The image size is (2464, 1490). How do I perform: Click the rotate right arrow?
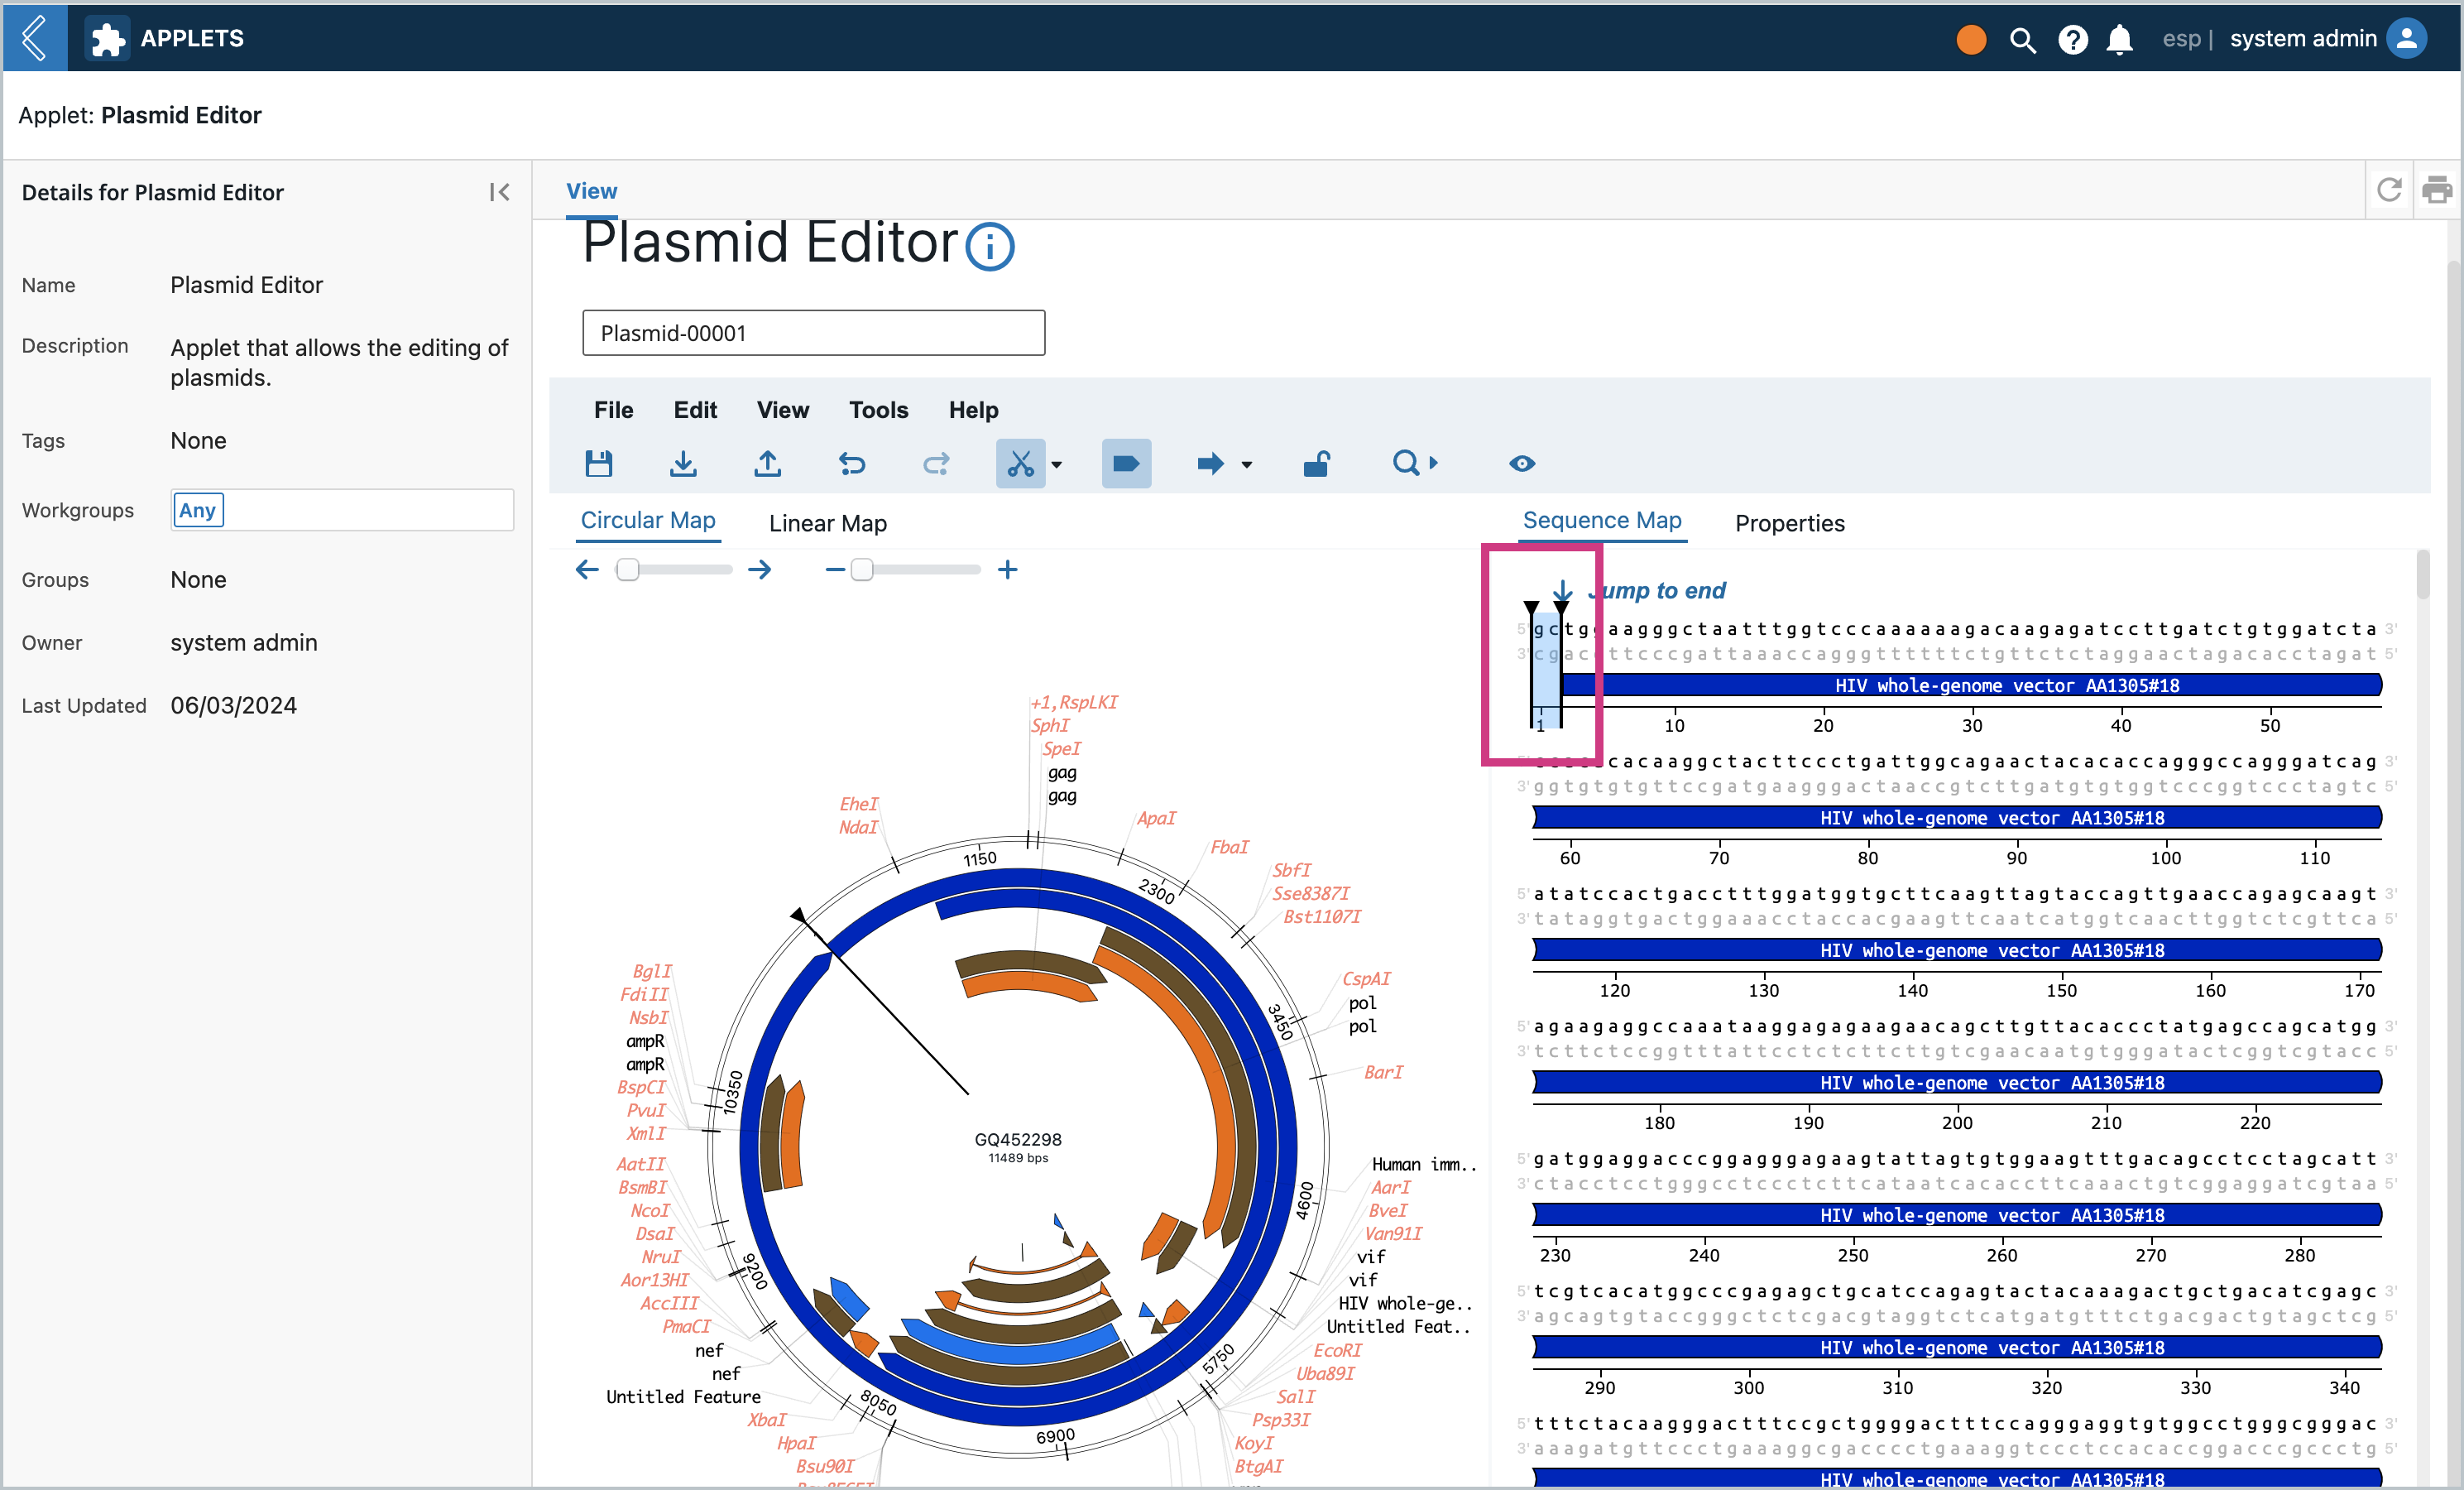click(759, 570)
